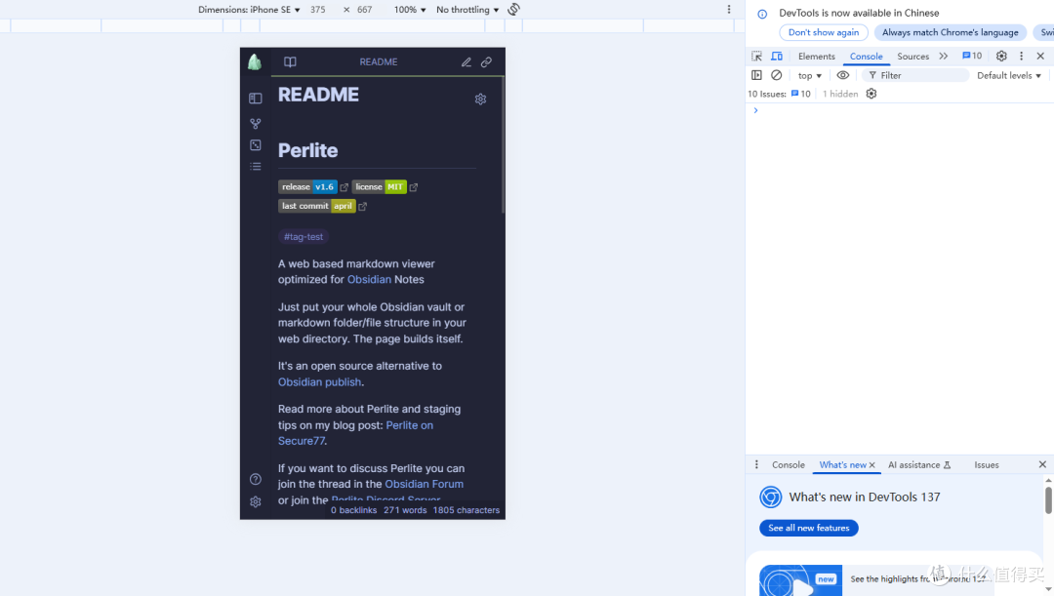The height and width of the screenshot is (596, 1054).
Task: Open the Default levels dropdown
Action: pyautogui.click(x=1009, y=75)
